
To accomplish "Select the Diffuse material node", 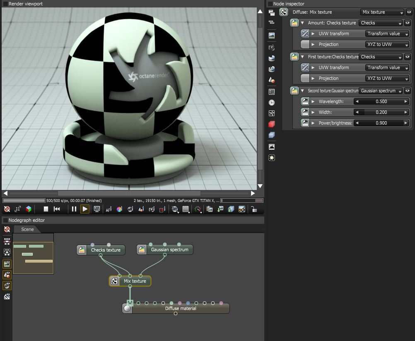I will pyautogui.click(x=181, y=308).
